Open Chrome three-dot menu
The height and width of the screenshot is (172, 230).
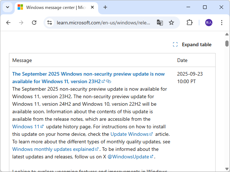pos(221,23)
